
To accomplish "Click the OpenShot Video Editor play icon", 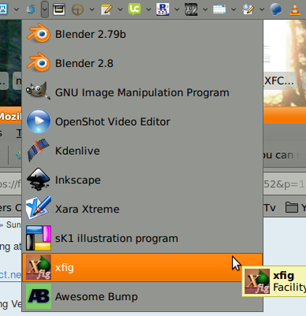I will pyautogui.click(x=39, y=121).
